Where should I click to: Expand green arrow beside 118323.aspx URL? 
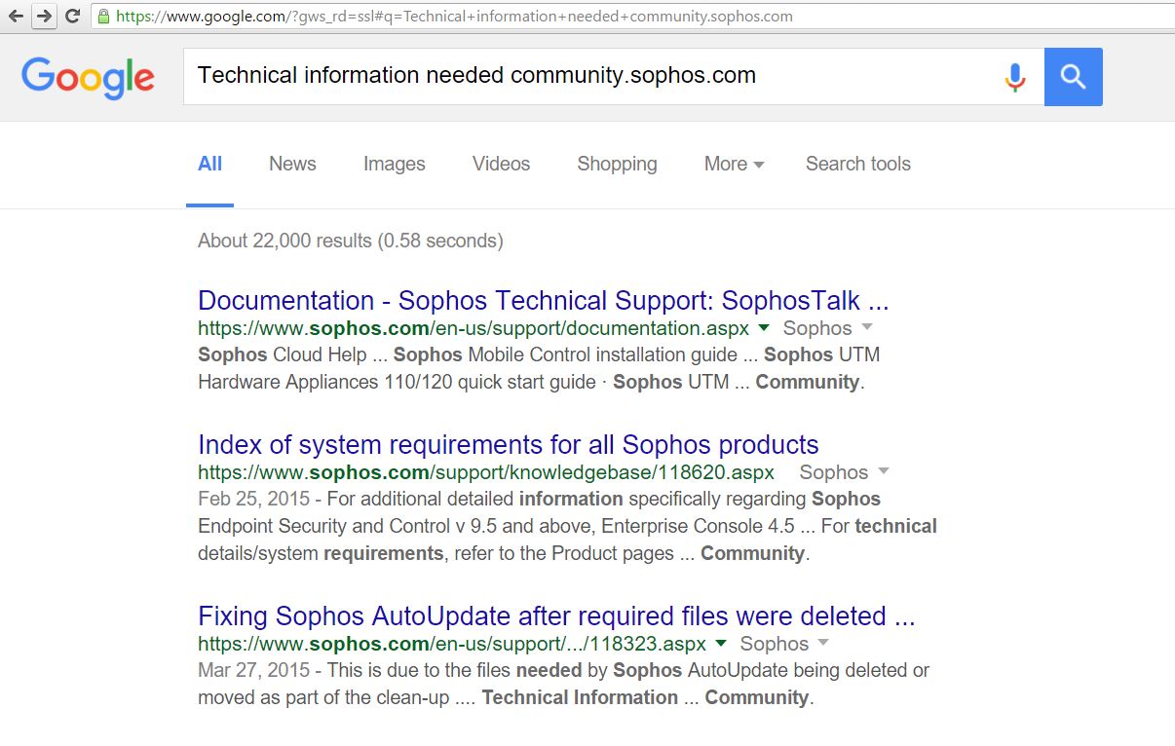tap(721, 644)
